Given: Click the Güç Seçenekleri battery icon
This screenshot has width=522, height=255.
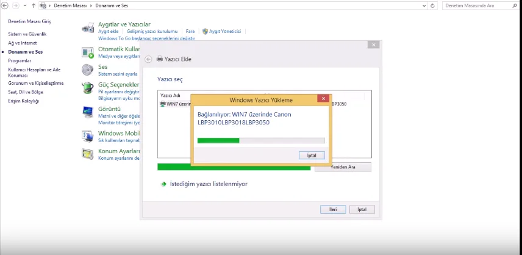Looking at the screenshot, I should [x=88, y=88].
